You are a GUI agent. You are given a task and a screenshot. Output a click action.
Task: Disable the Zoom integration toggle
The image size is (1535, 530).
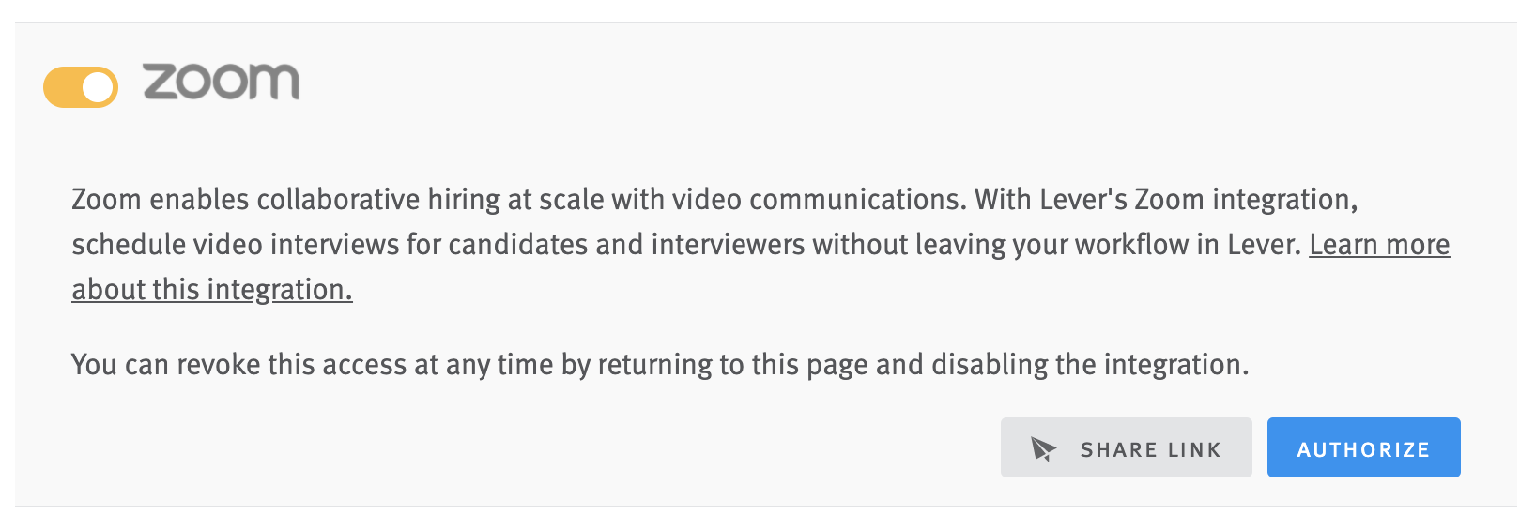coord(81,87)
